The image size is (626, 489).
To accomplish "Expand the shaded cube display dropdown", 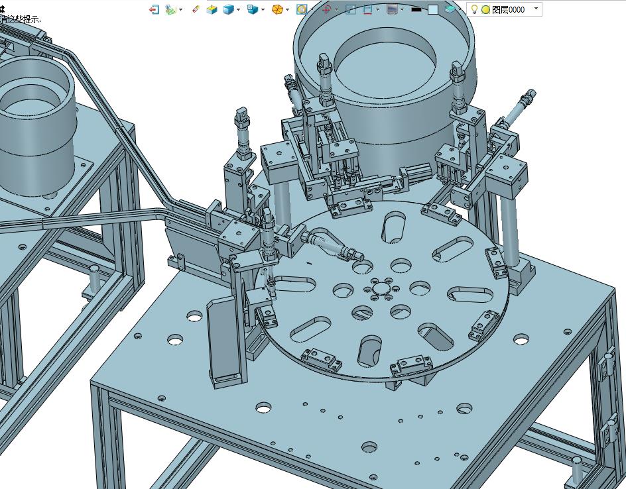I will click(x=238, y=9).
